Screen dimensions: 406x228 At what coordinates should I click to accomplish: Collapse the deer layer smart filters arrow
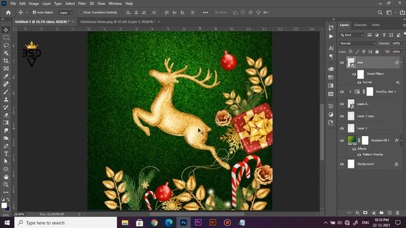pyautogui.click(x=402, y=62)
